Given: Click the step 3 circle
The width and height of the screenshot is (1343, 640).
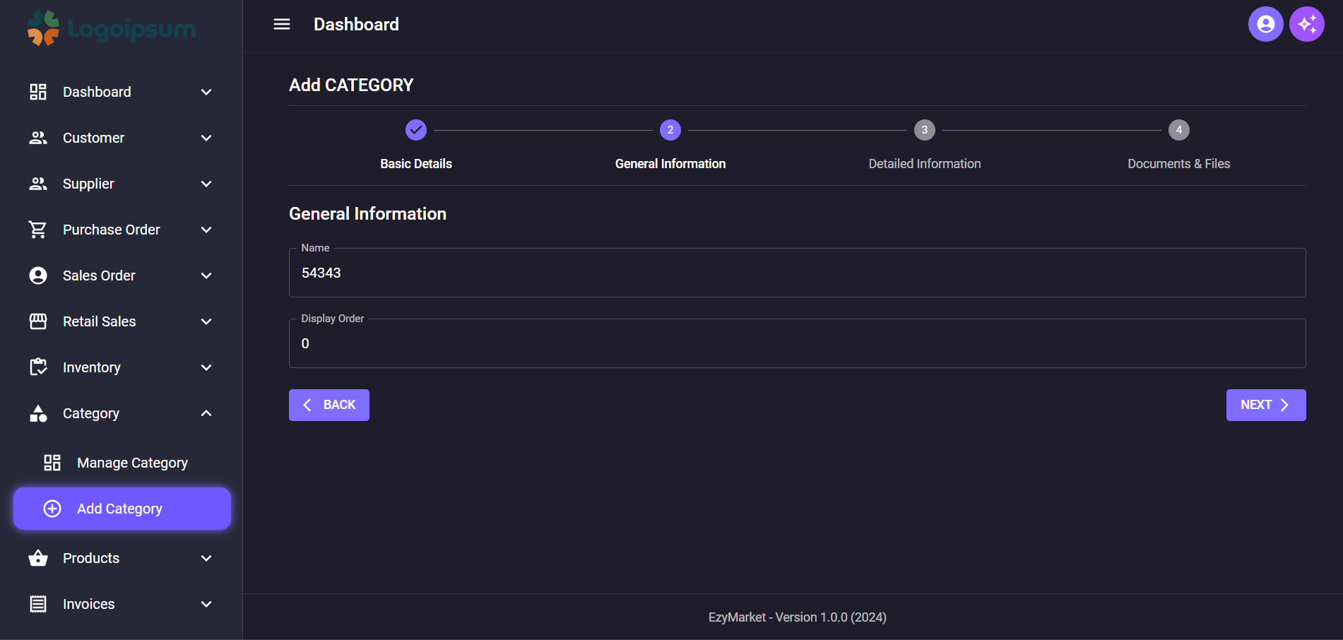Looking at the screenshot, I should click(x=925, y=130).
